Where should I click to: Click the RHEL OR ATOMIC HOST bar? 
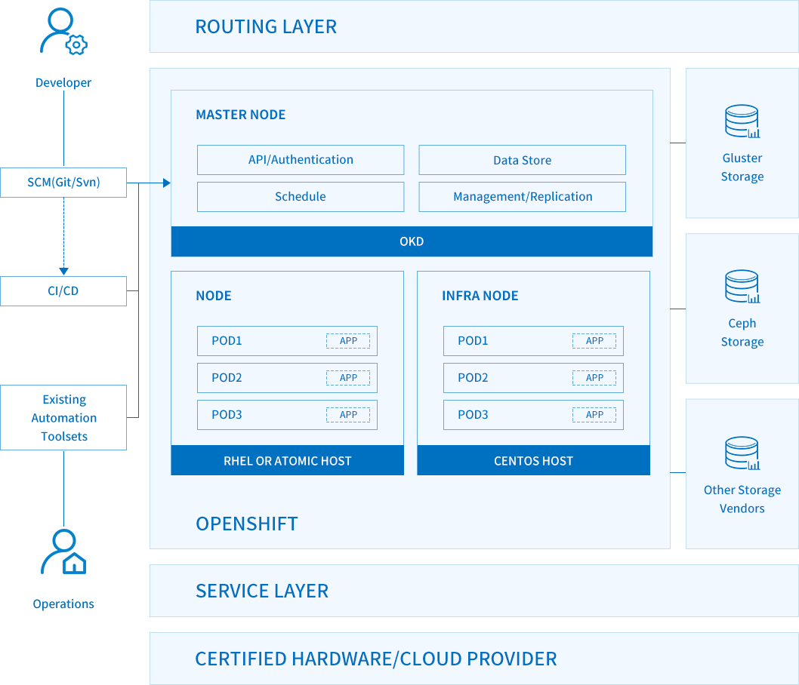click(288, 461)
